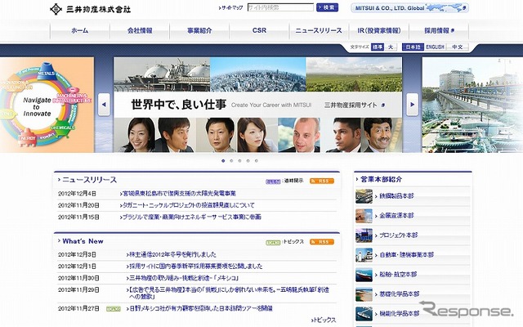
Task: Click the next slide arrow on carousel
Action: point(412,105)
